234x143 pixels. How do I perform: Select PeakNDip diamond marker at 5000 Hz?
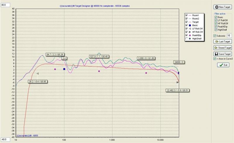tap(146, 73)
